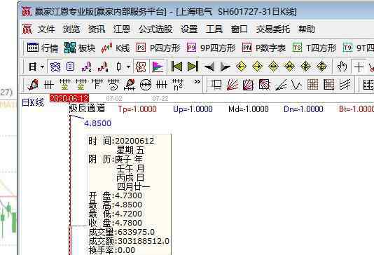Open the T四方形 tool
Viewport: 374px width, 255px height.
(314, 48)
